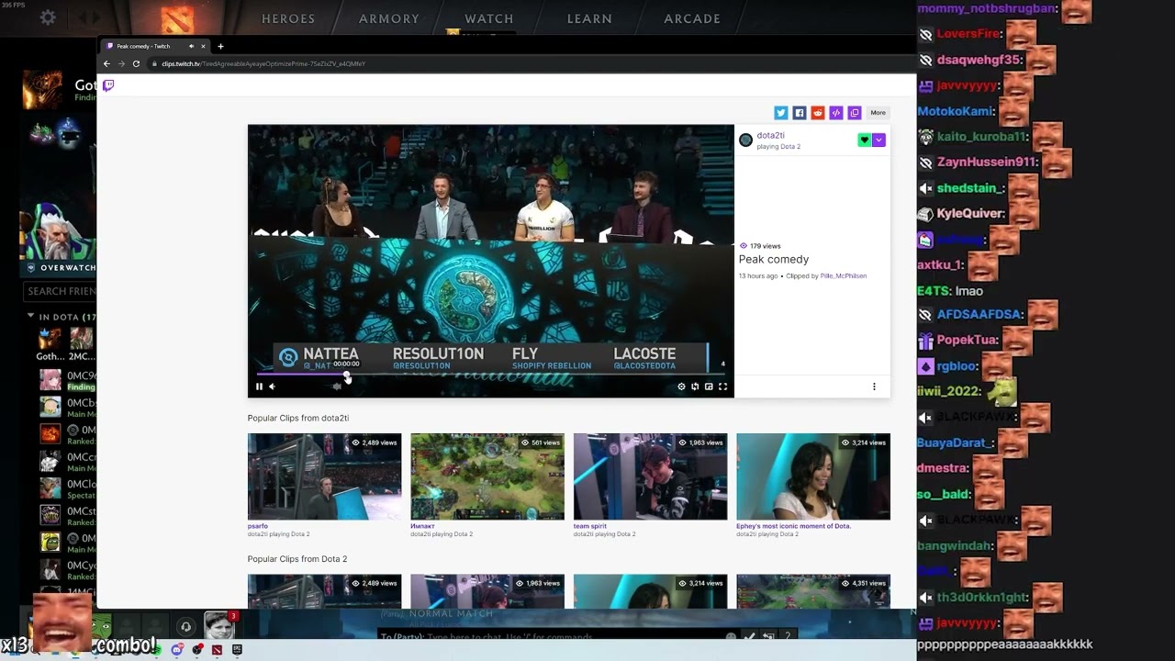Click the Twitch logo on the page
The width and height of the screenshot is (1175, 661).
pyautogui.click(x=108, y=85)
